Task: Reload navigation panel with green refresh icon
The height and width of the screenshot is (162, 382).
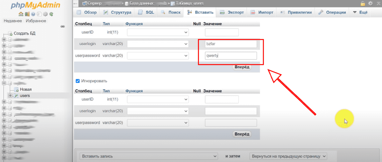Action: (x=51, y=14)
